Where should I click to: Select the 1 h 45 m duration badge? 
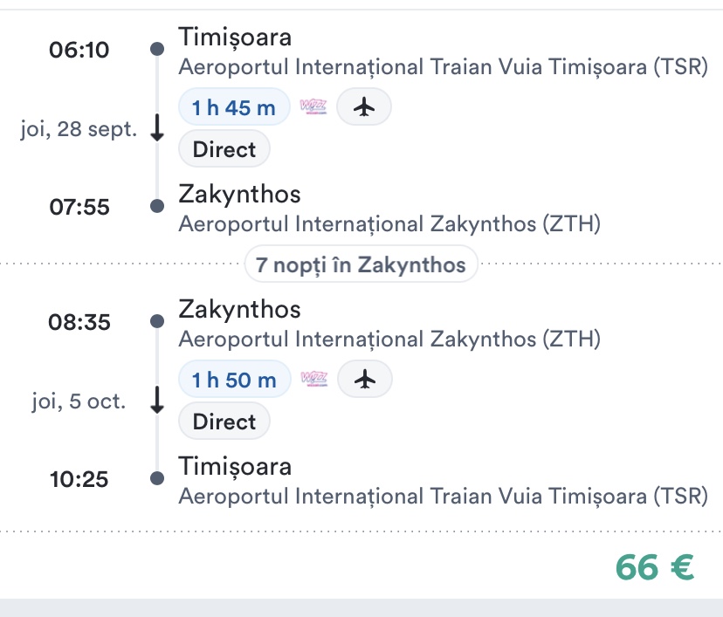point(234,107)
